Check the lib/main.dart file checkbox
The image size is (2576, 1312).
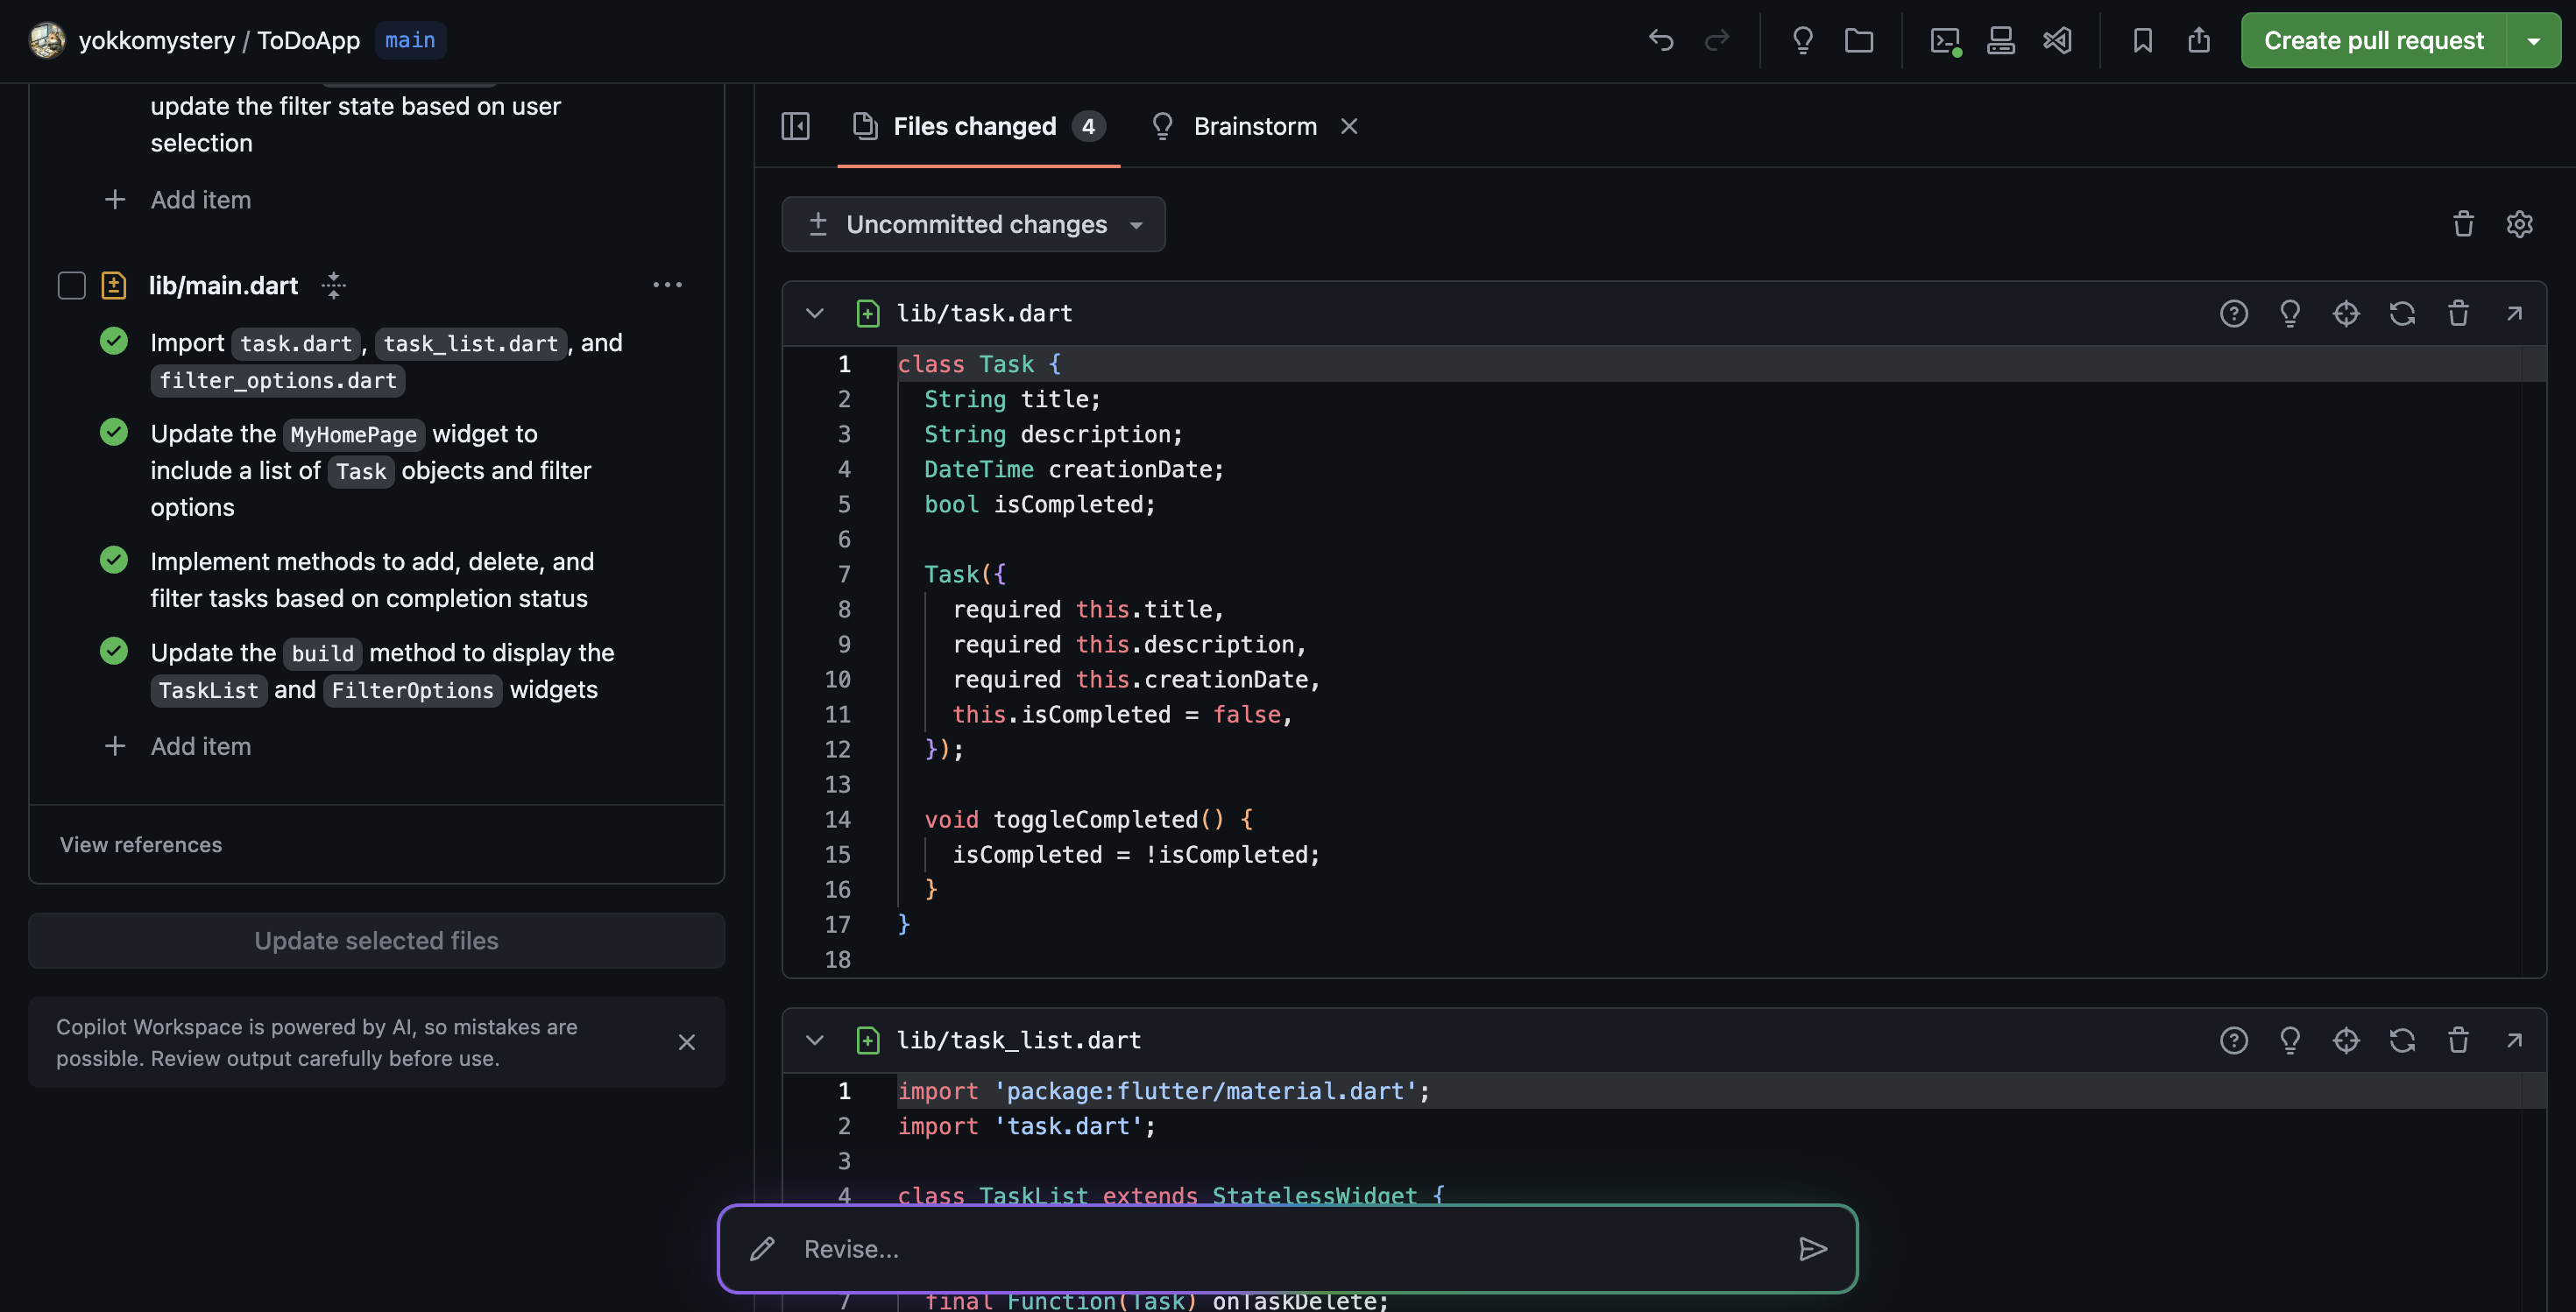click(x=72, y=286)
